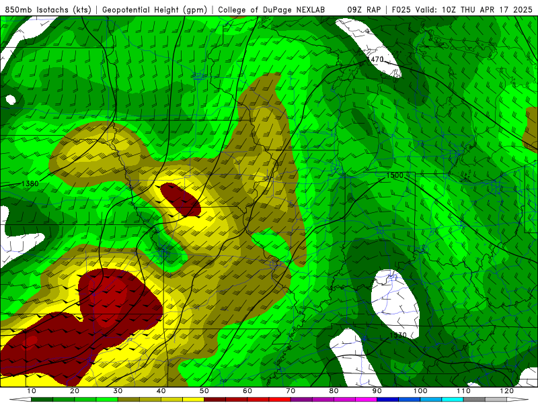Click the 40 value on the color scale

161,391
